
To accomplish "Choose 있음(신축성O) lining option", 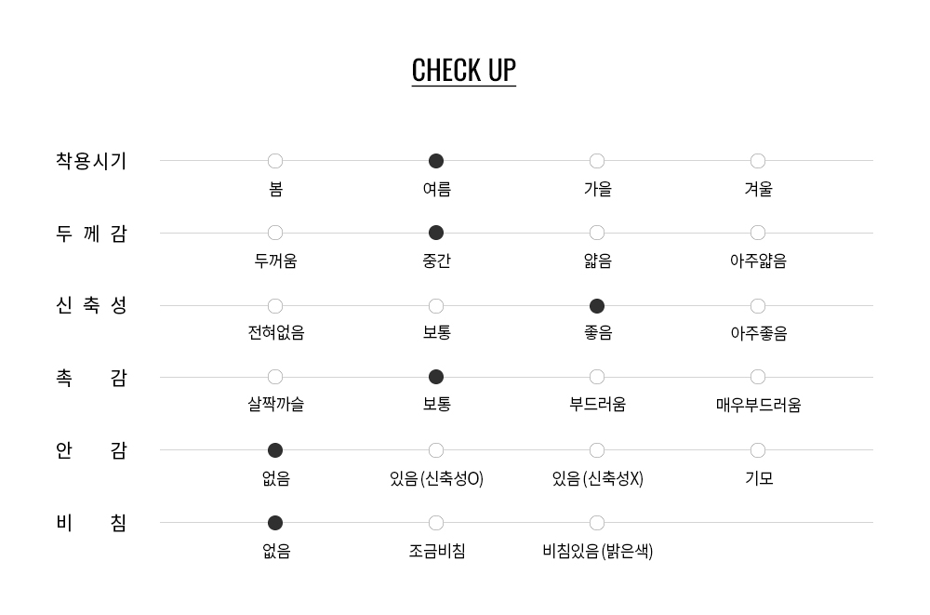I will [436, 450].
